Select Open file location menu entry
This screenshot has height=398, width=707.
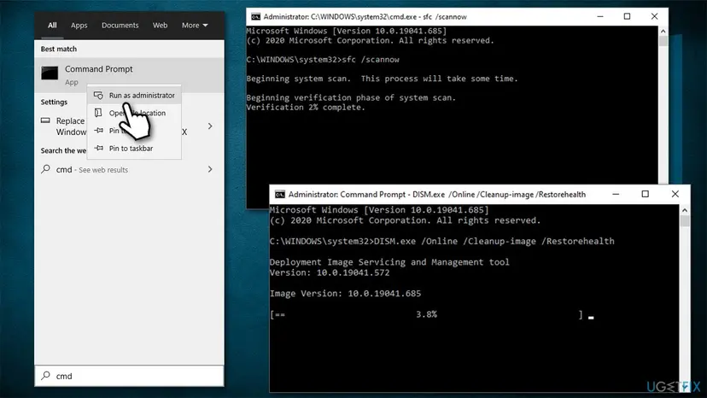pyautogui.click(x=134, y=113)
